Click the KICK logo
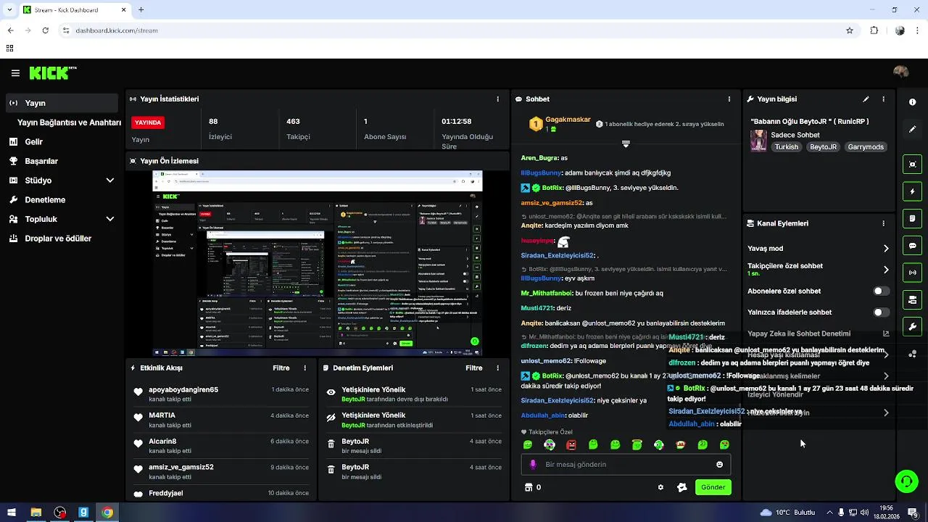The width and height of the screenshot is (928, 522). click(x=52, y=72)
